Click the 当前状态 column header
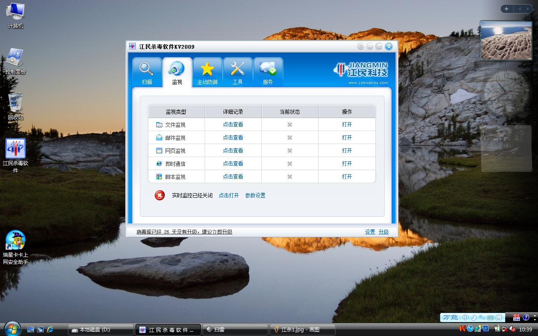 [290, 112]
